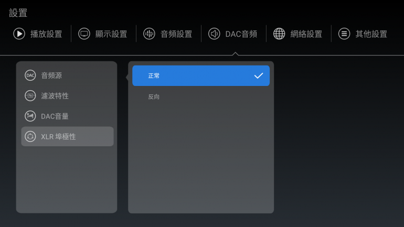Click the monitor icon for 顯示設置

pos(84,34)
